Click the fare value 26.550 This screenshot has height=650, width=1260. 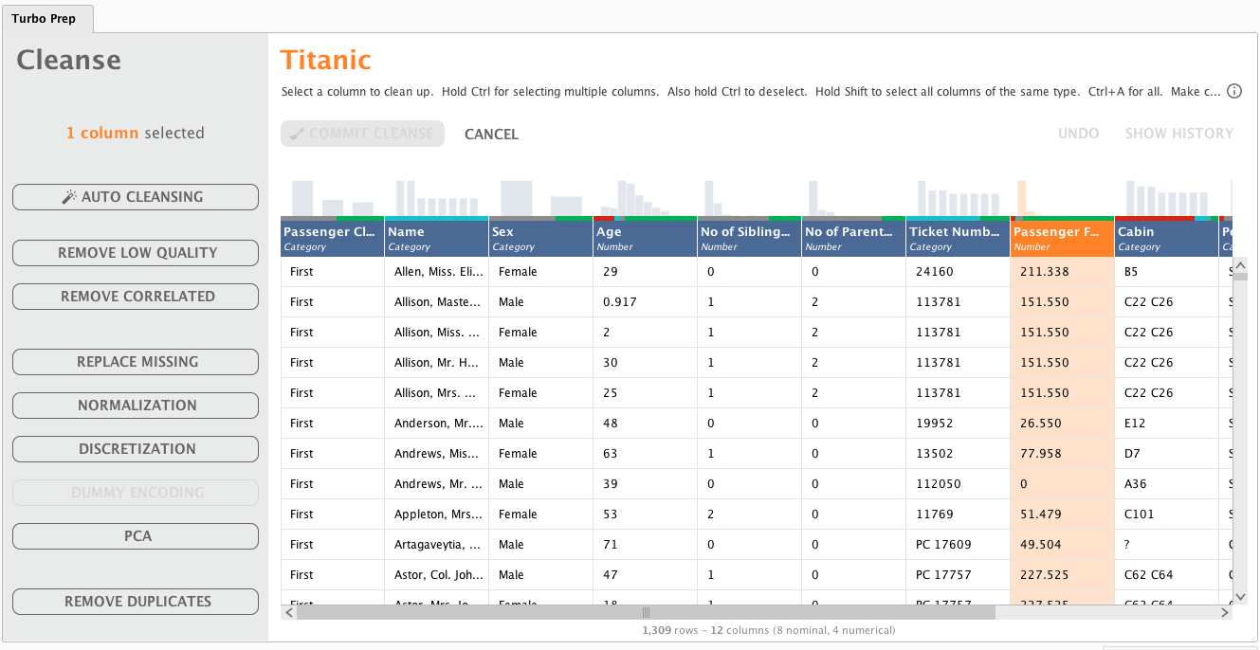[x=1062, y=424]
